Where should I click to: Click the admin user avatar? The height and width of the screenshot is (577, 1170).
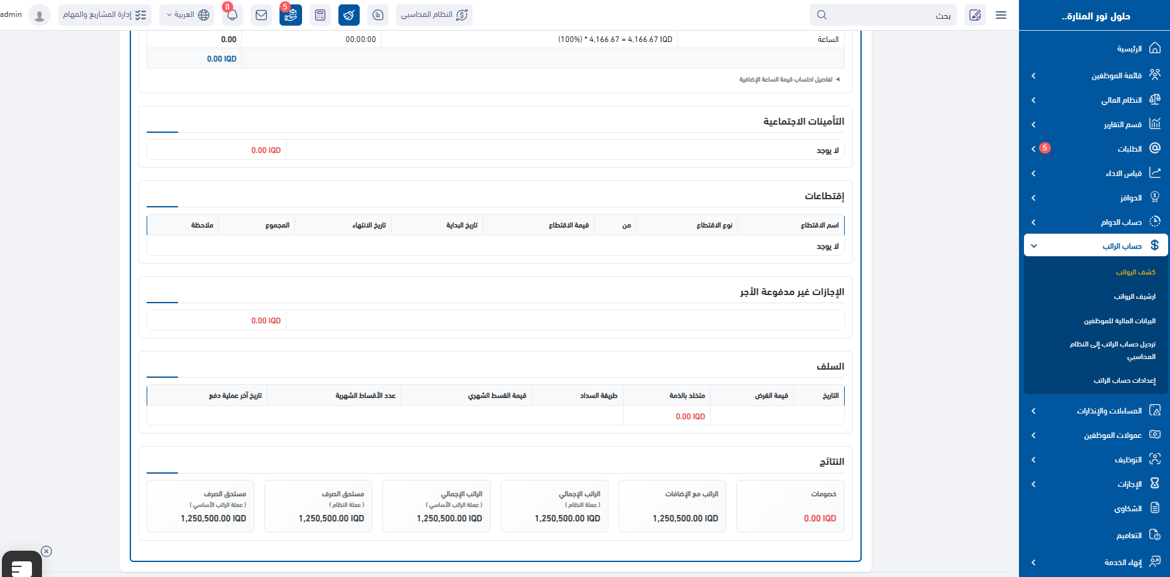coord(39,15)
